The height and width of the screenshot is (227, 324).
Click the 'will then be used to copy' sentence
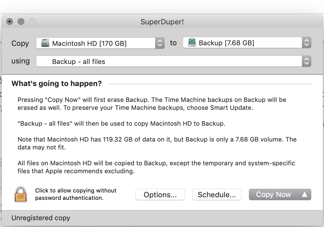(121, 123)
